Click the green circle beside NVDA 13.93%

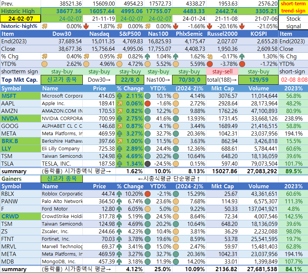pos(176,119)
